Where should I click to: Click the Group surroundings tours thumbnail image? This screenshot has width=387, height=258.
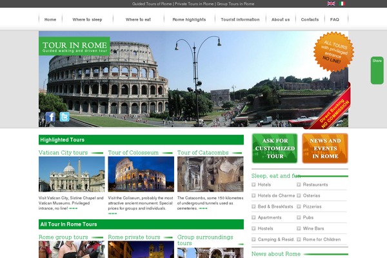(210, 253)
